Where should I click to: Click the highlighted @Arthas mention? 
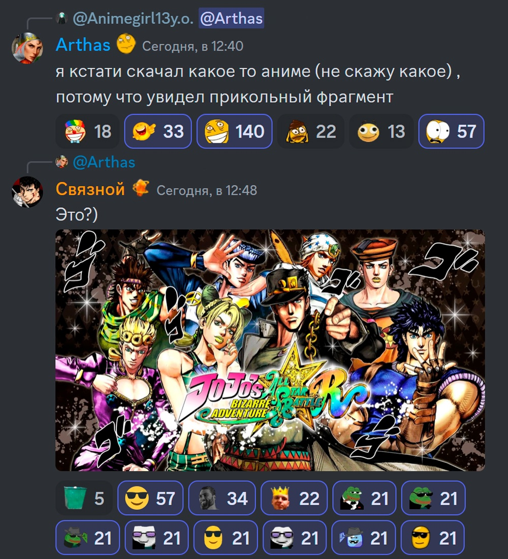coord(231,18)
